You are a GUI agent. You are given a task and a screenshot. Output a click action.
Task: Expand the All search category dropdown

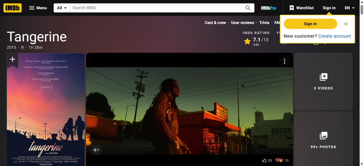pyautogui.click(x=62, y=8)
